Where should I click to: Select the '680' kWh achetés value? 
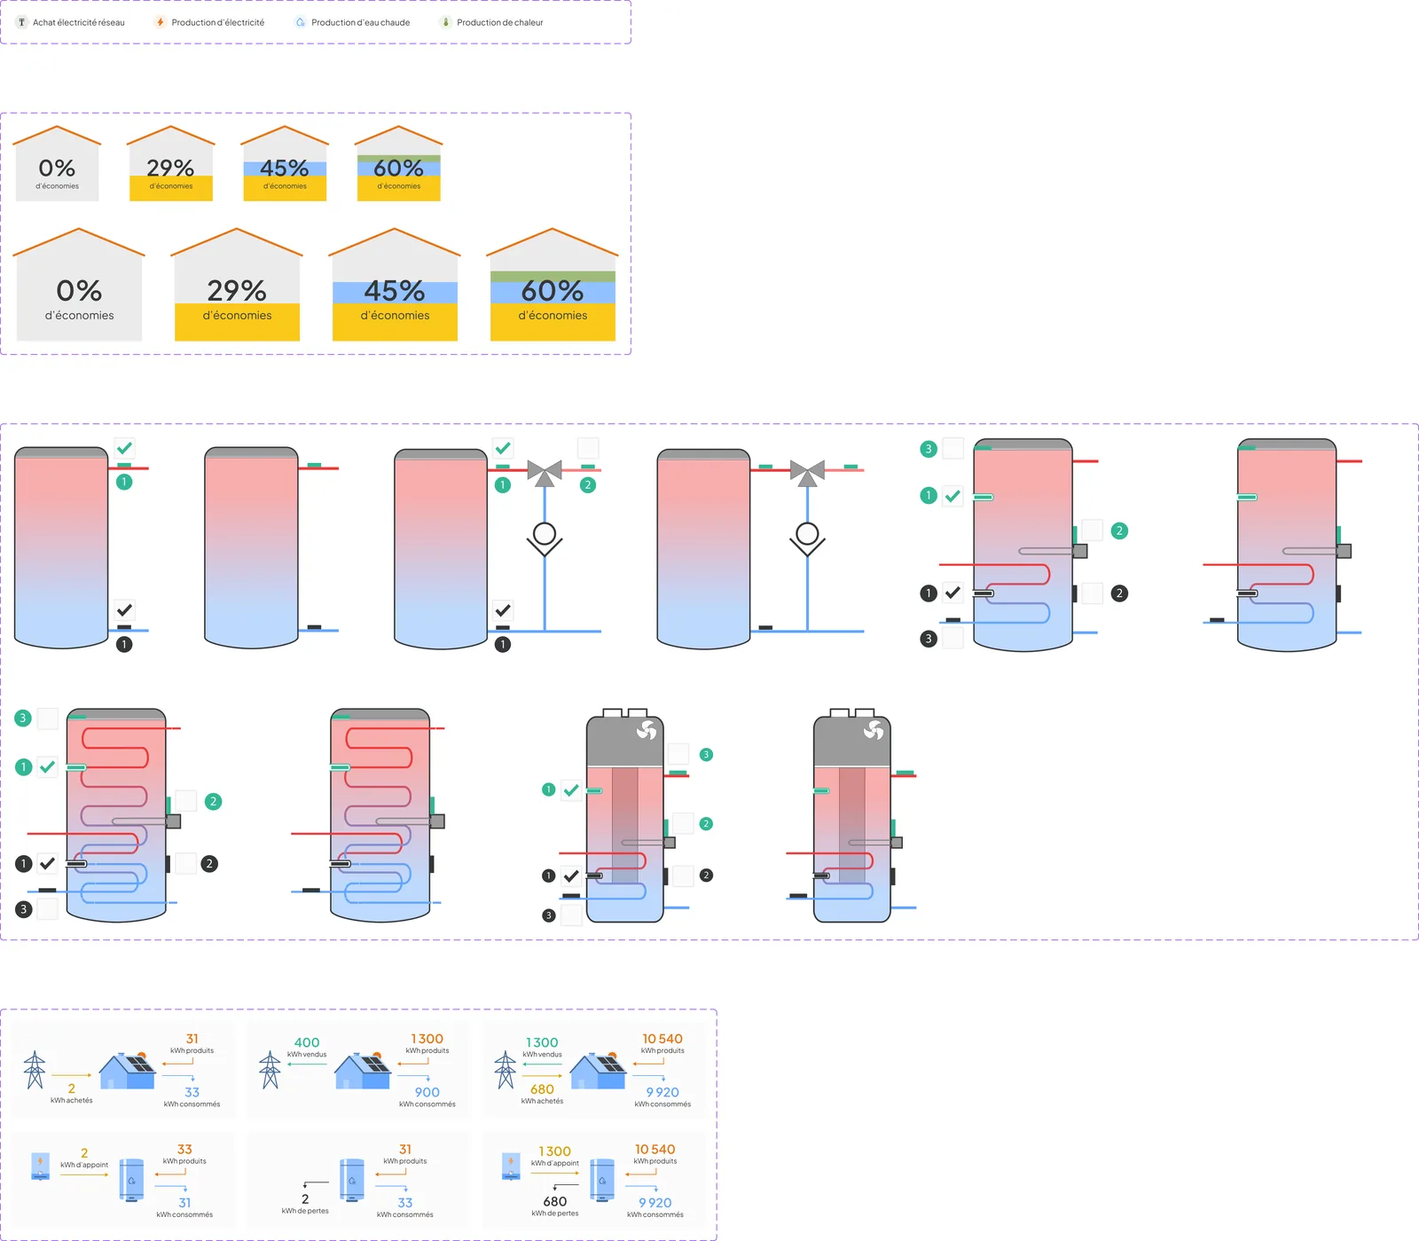[x=542, y=1088]
